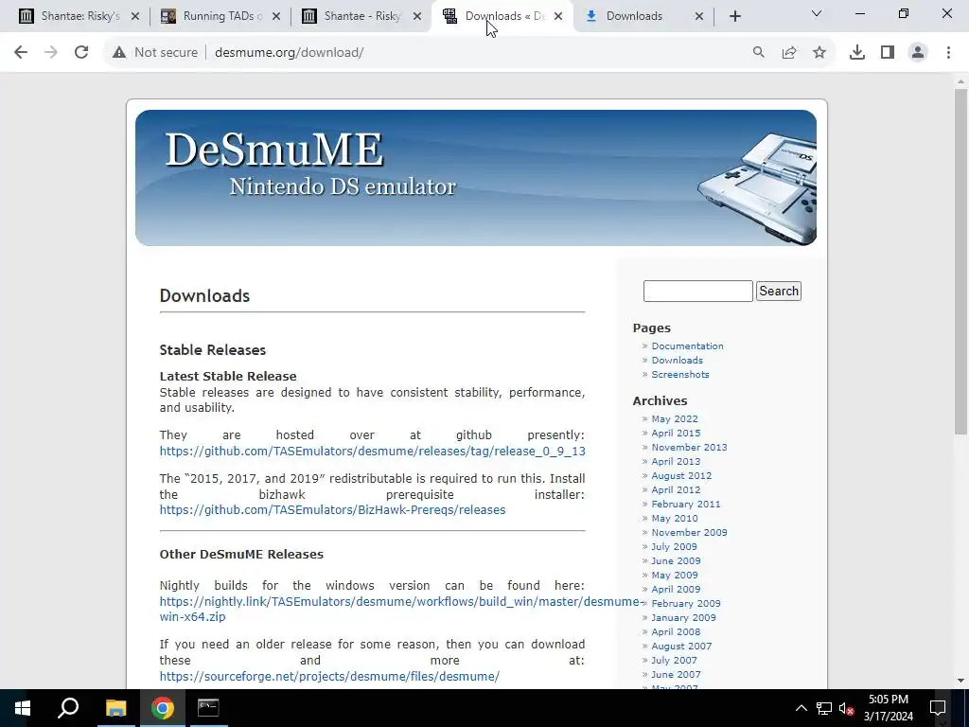Click the page vertical scrollbar thumb
Screen dimensions: 969x727
(x=960, y=261)
